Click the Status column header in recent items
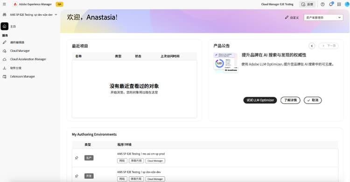This screenshot has width=350, height=182. (x=138, y=56)
